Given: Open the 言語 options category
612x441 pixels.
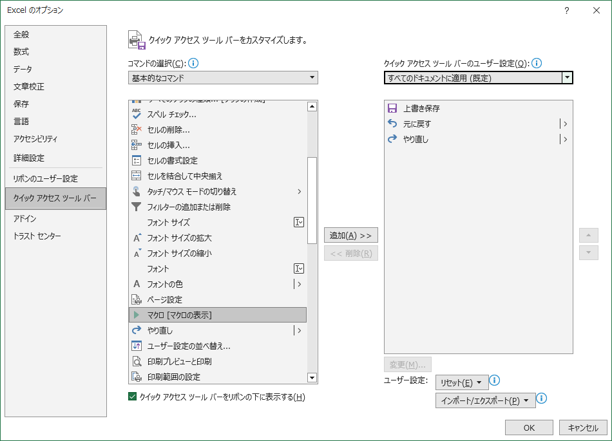Looking at the screenshot, I should point(55,121).
